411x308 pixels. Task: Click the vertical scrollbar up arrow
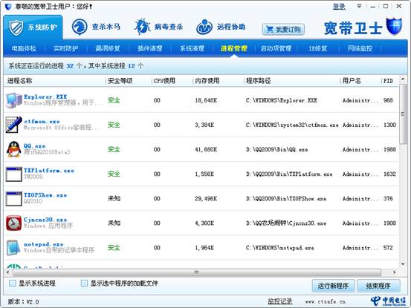(x=403, y=79)
